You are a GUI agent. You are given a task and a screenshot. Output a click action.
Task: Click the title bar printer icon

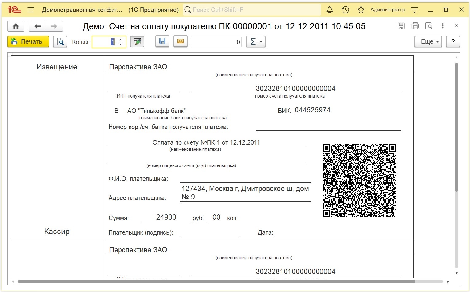(415, 26)
